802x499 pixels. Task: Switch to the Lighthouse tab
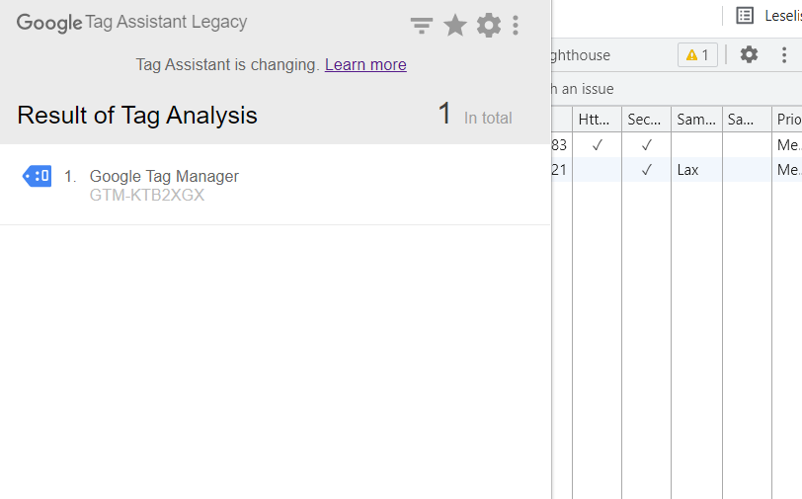(580, 54)
